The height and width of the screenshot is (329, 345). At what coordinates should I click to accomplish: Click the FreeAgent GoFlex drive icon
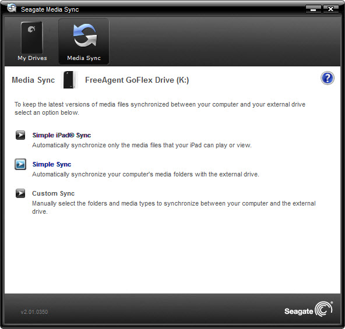(69, 80)
